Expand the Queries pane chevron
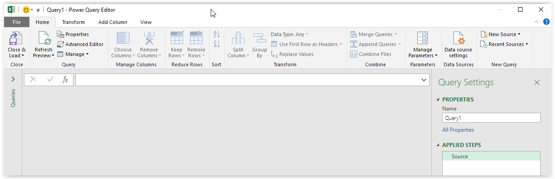The image size is (555, 179). [13, 79]
